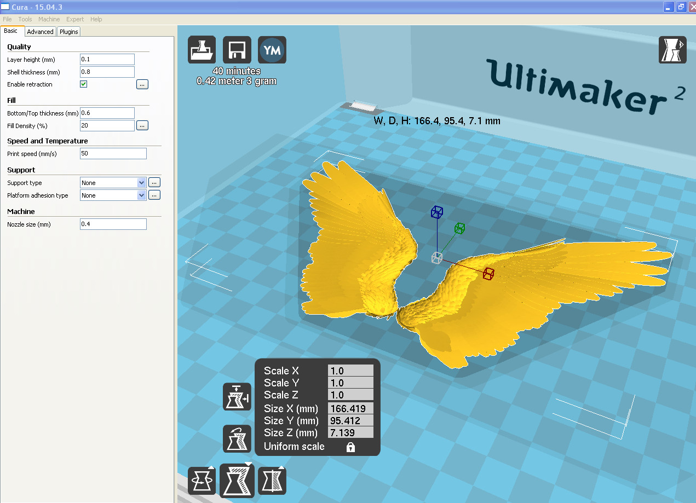Click the Layer height input field
This screenshot has width=696, height=503.
107,59
